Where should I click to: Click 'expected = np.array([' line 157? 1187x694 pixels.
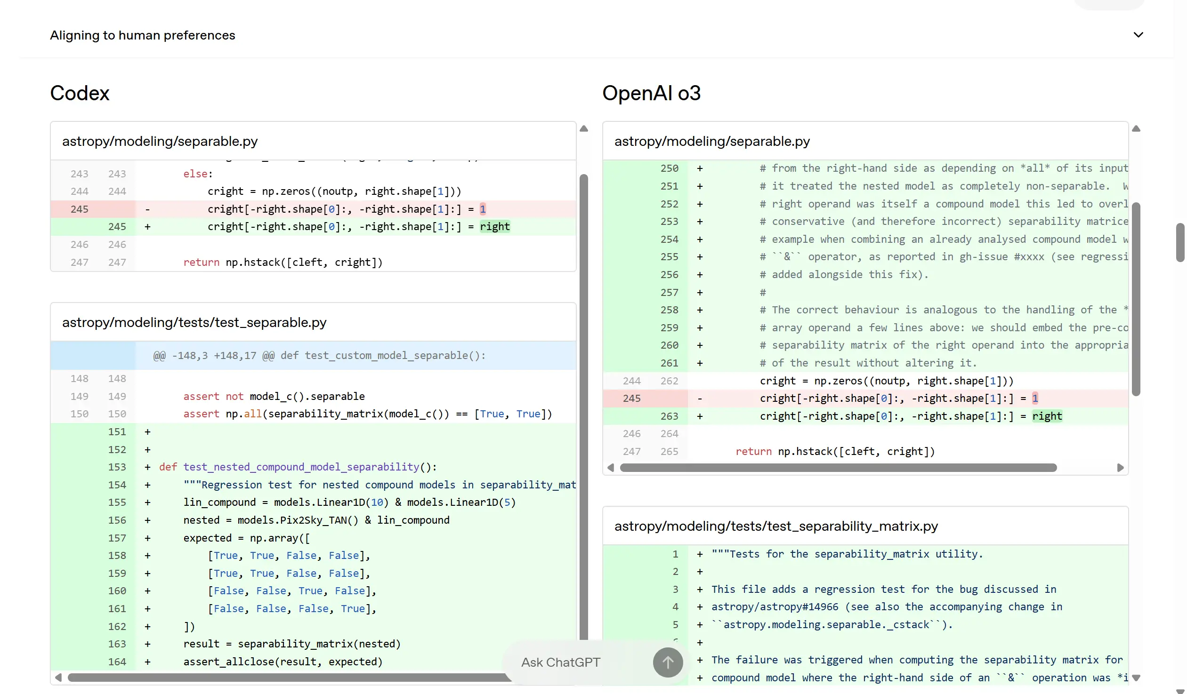click(x=313, y=538)
